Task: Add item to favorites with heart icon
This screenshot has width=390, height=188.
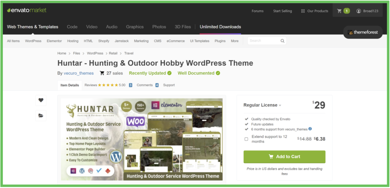Action: [41, 100]
